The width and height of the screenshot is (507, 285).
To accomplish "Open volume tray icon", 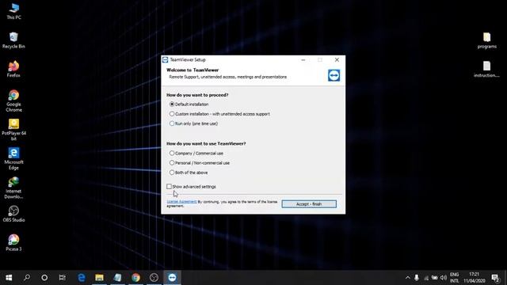I will [444, 278].
